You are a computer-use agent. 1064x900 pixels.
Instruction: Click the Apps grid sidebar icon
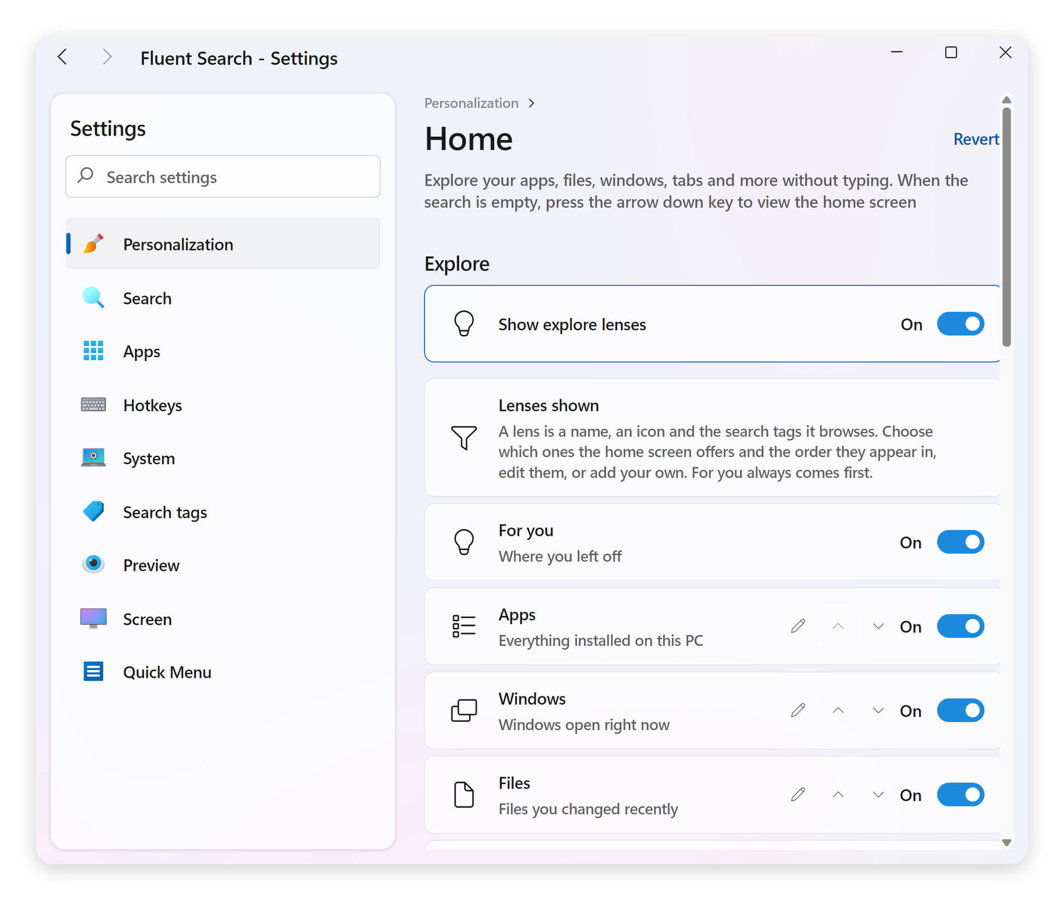93,351
